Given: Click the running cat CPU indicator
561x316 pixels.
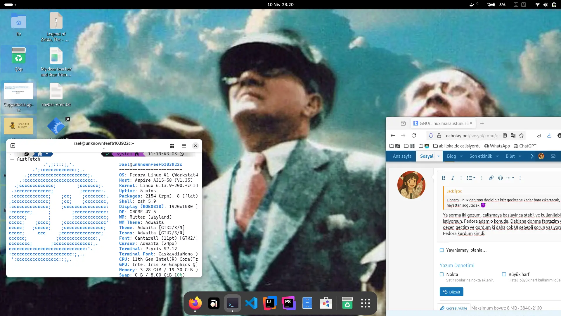Looking at the screenshot, I should coord(491,5).
